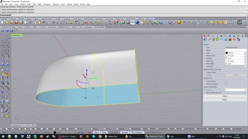This screenshot has height=139, width=248.
Task: Switch to the Curve Tools toolbar tab
Action: (77, 19)
